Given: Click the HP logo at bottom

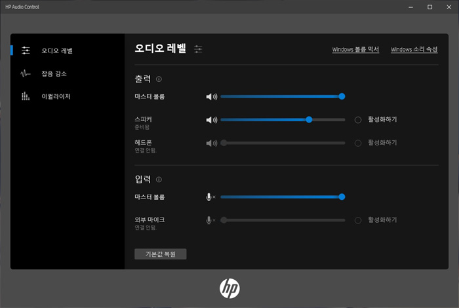Looking at the screenshot, I should tap(229, 288).
